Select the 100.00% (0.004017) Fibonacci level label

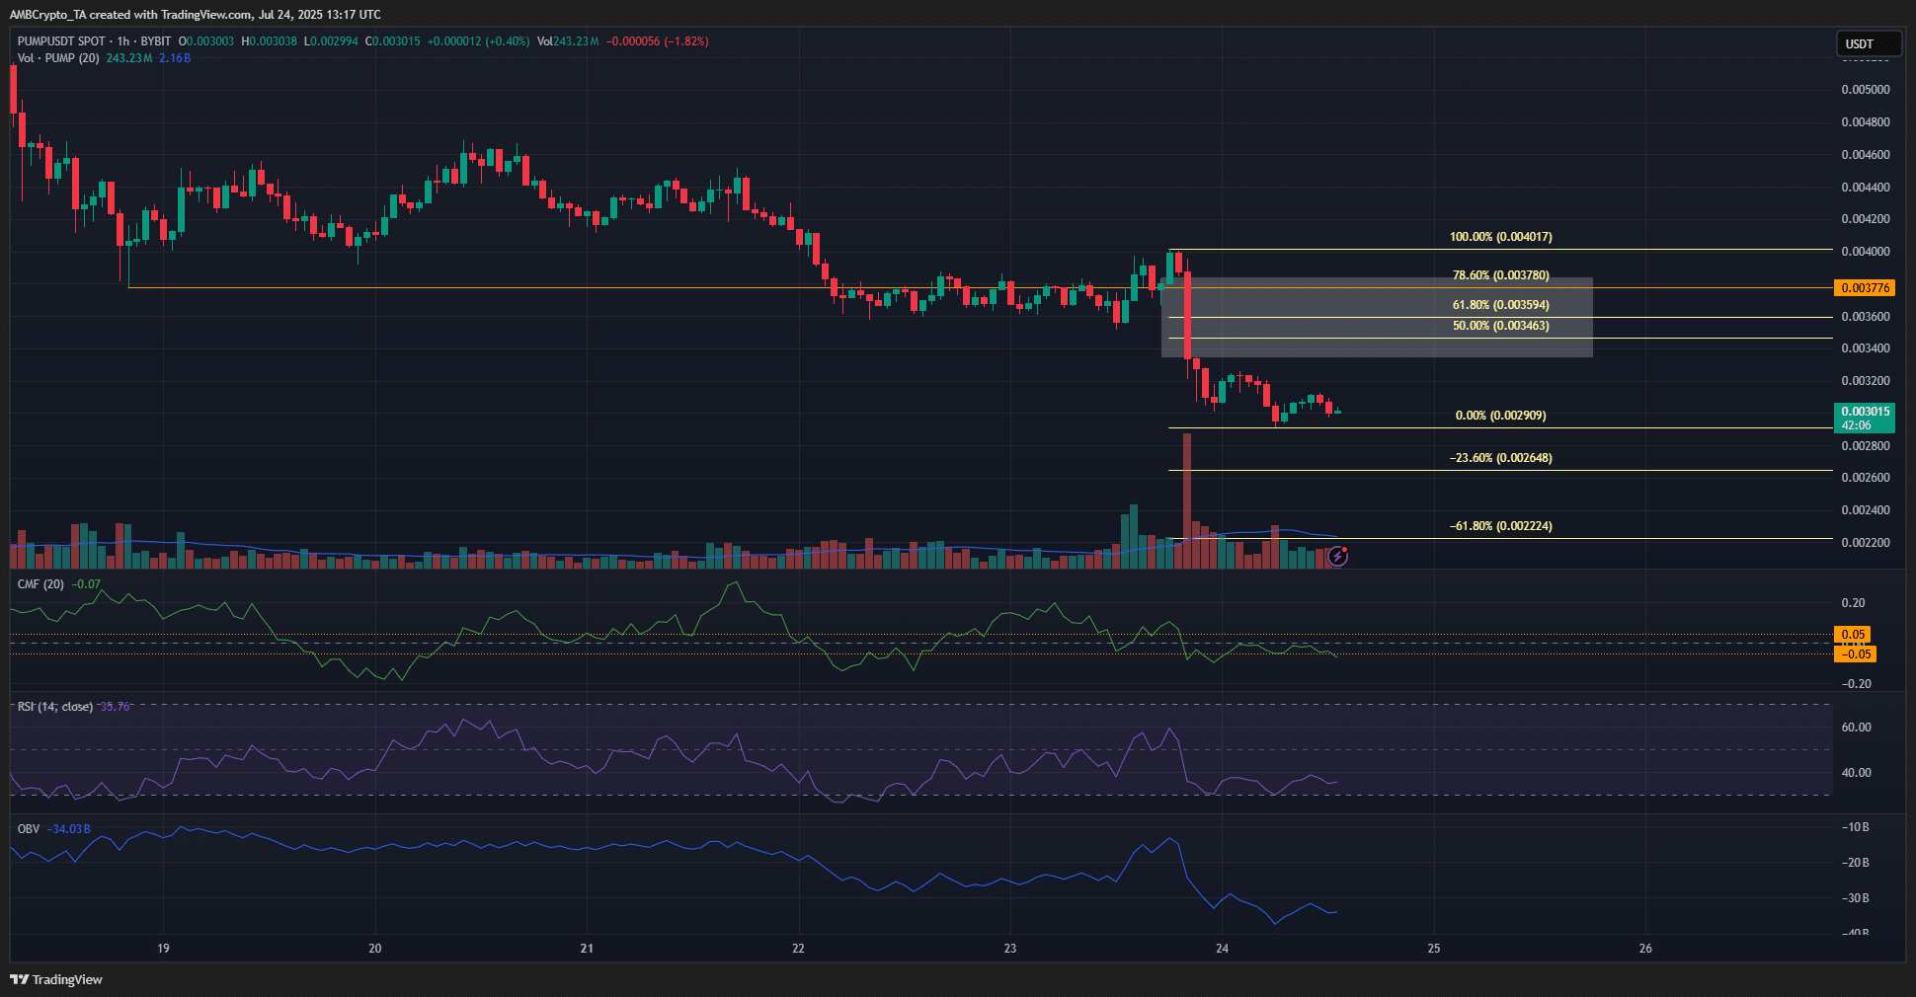(x=1500, y=237)
